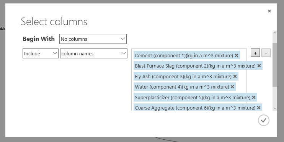
Task: Remove the Superplasticizer column tag
Action: 254,97
